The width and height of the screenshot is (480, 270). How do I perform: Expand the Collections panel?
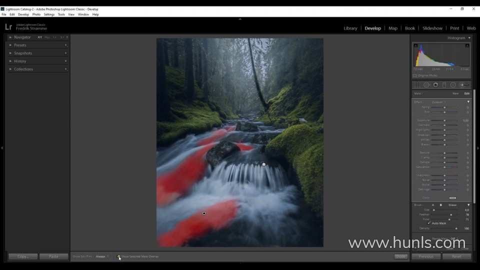coord(10,69)
